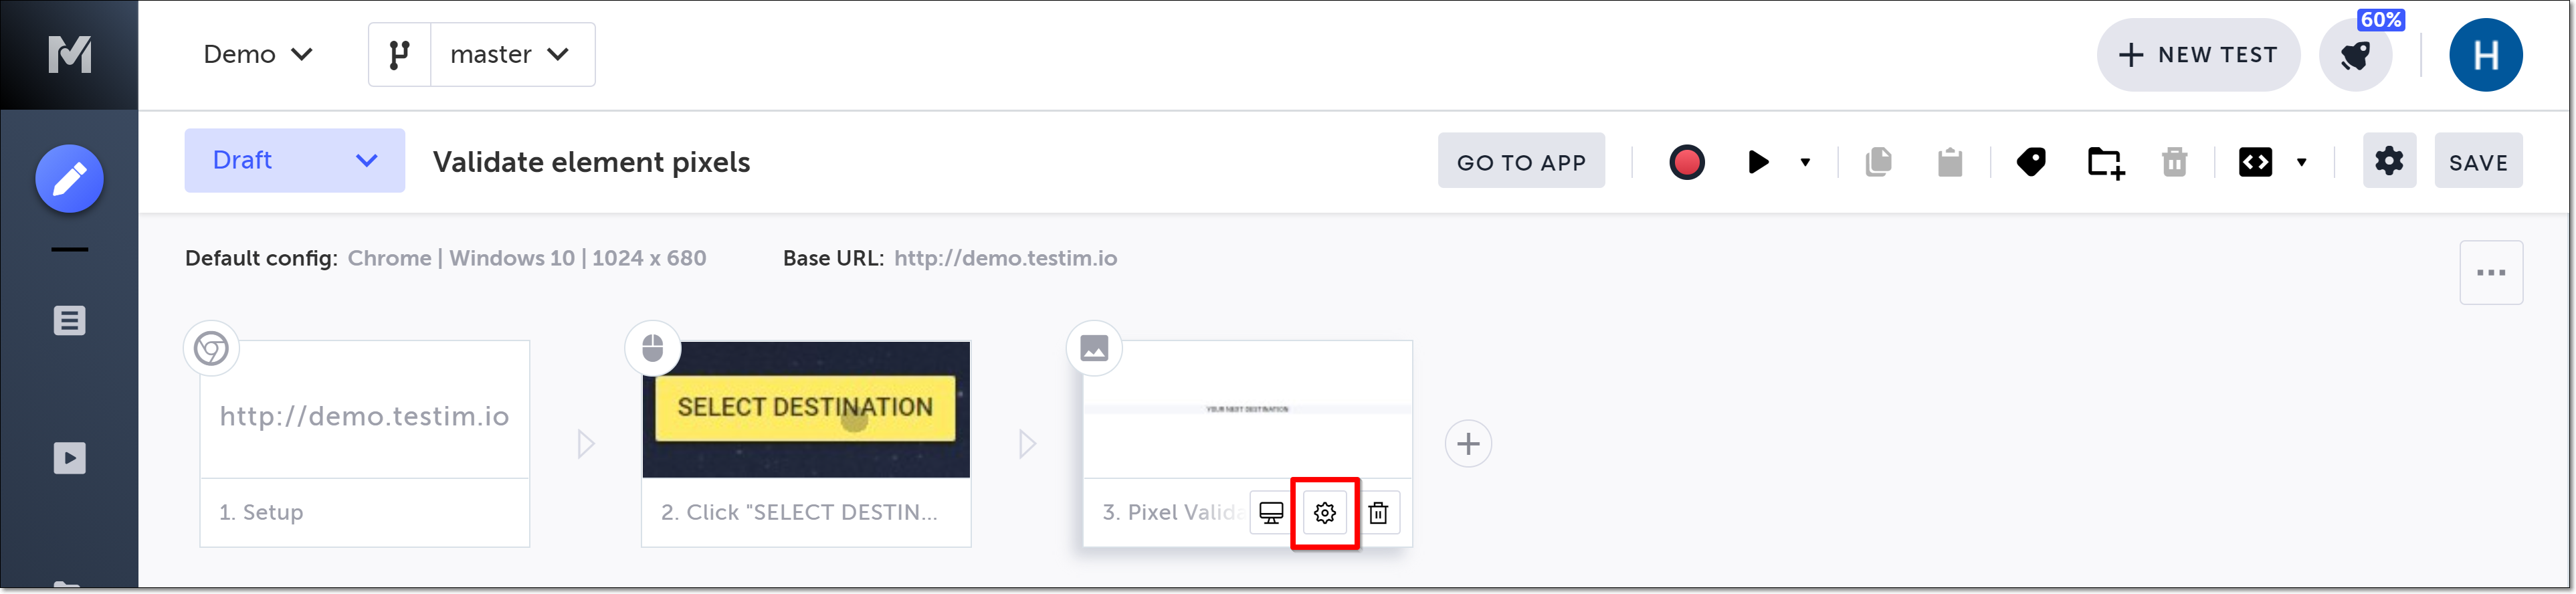Expand code options dropdown arrow

(x=2302, y=162)
